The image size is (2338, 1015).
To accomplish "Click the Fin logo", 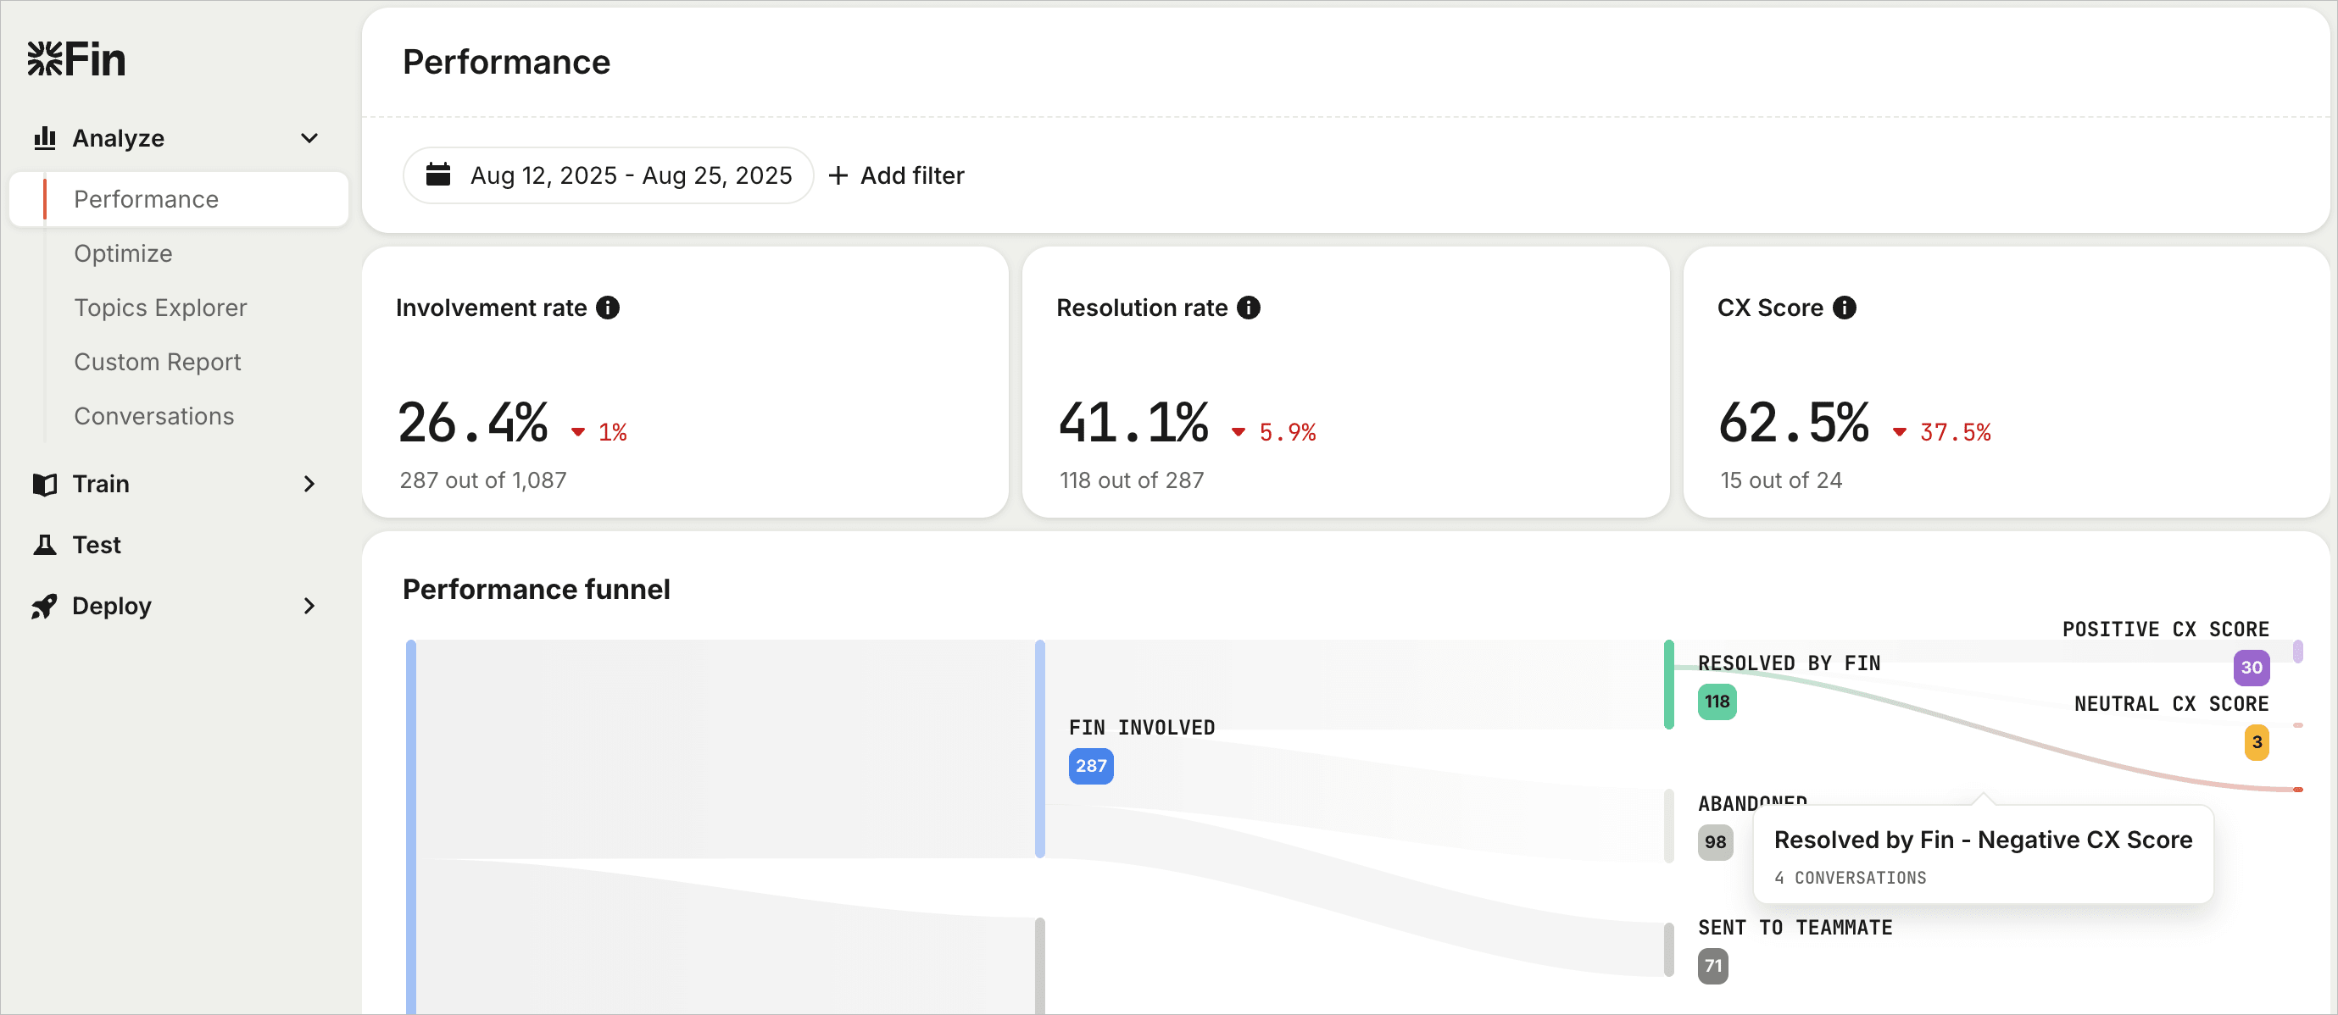I will (x=76, y=60).
